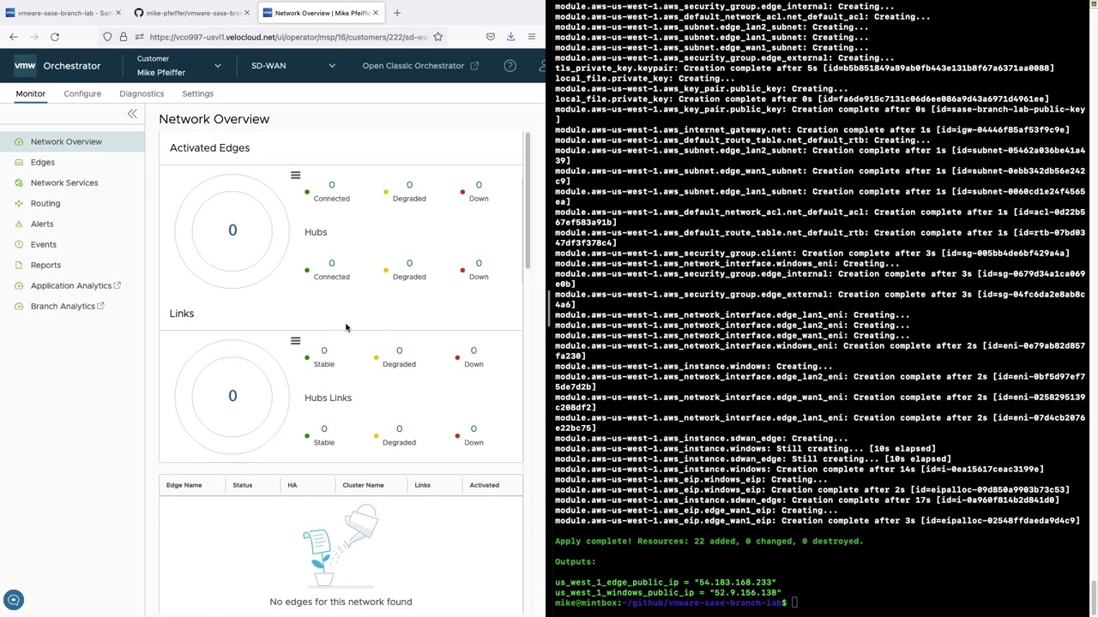Expand the Customer Mike Pfeiffer dropdown
This screenshot has height=617, width=1098.
click(178, 66)
